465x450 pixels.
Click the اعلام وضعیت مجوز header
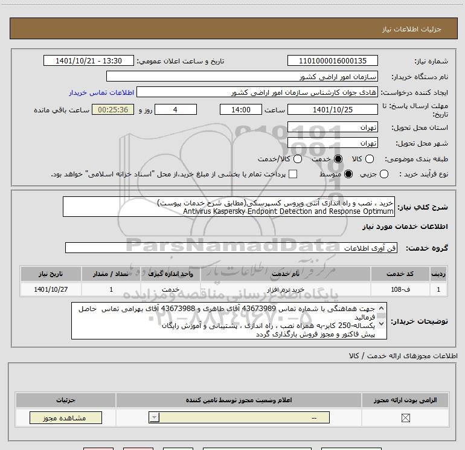[239, 400]
